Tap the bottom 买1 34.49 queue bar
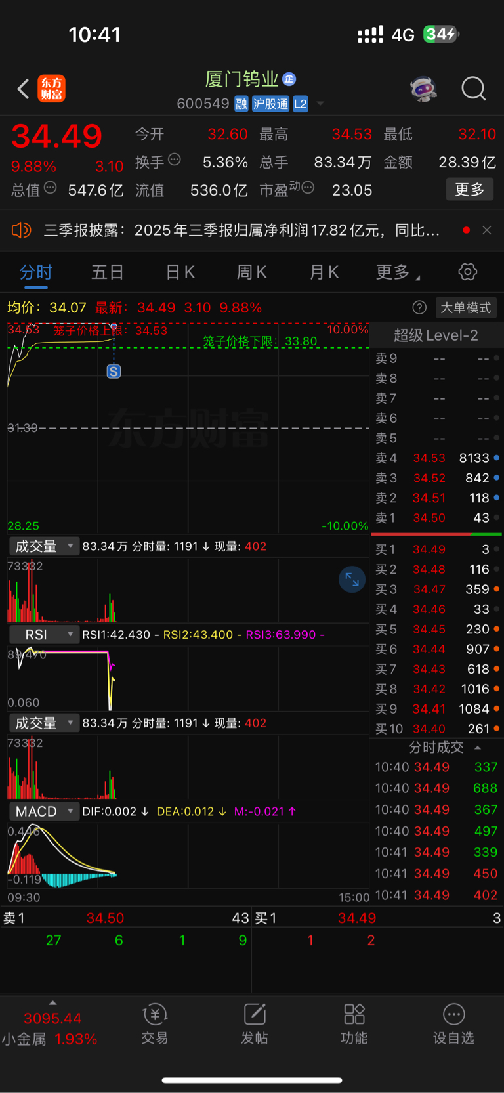The height and width of the screenshot is (1093, 504). click(378, 918)
